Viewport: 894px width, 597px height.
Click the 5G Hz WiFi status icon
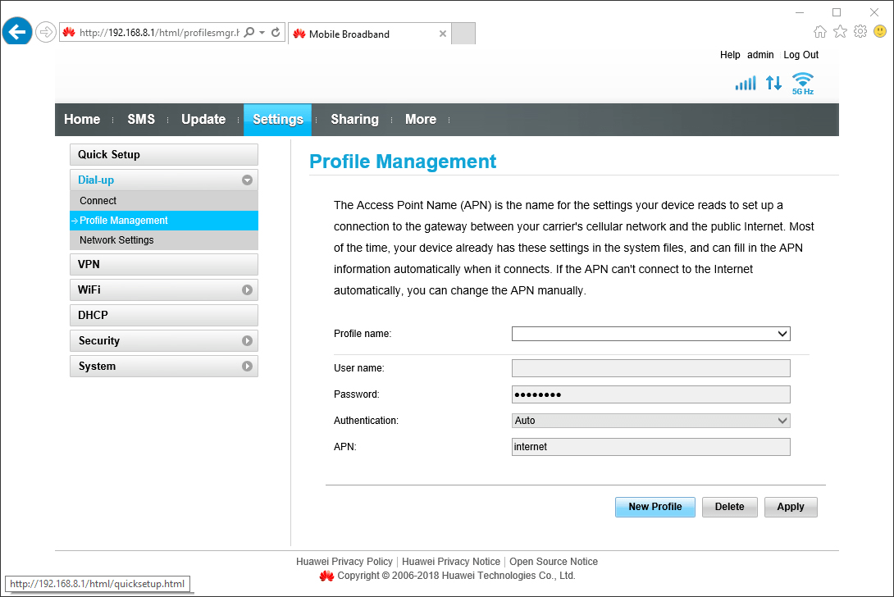(x=802, y=83)
